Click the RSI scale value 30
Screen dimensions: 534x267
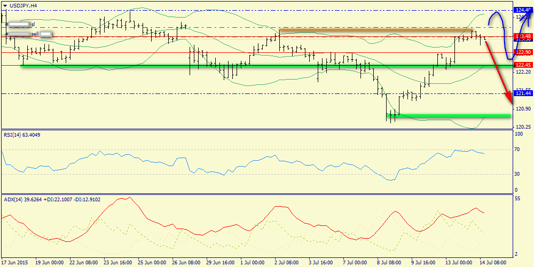pyautogui.click(x=517, y=174)
